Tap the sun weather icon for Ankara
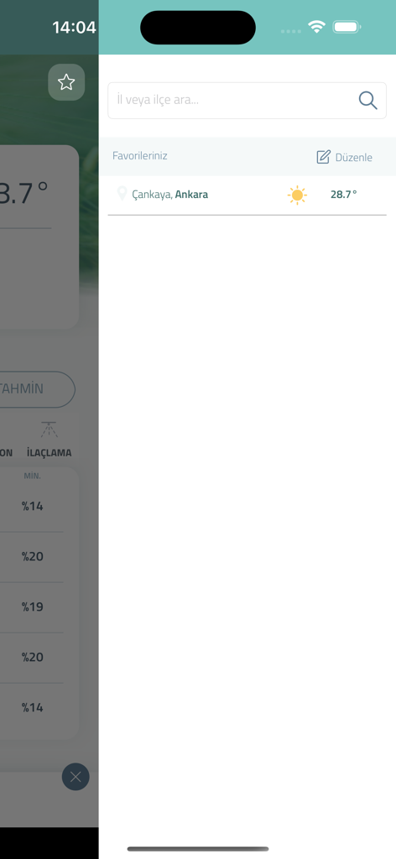The width and height of the screenshot is (396, 859). click(x=297, y=195)
